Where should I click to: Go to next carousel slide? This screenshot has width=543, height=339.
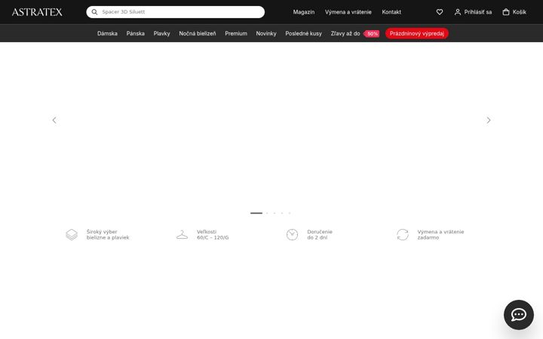(x=489, y=120)
